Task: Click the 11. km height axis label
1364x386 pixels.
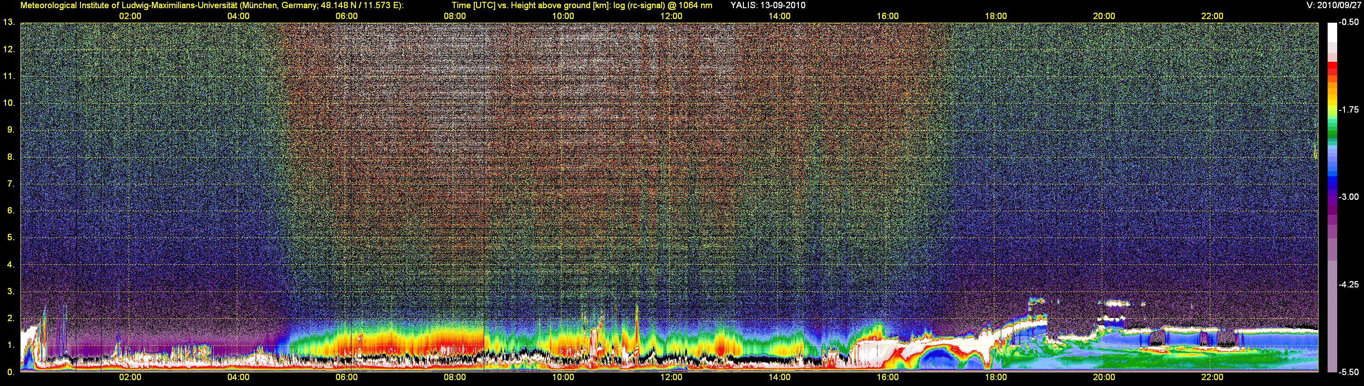Action: click(x=9, y=76)
